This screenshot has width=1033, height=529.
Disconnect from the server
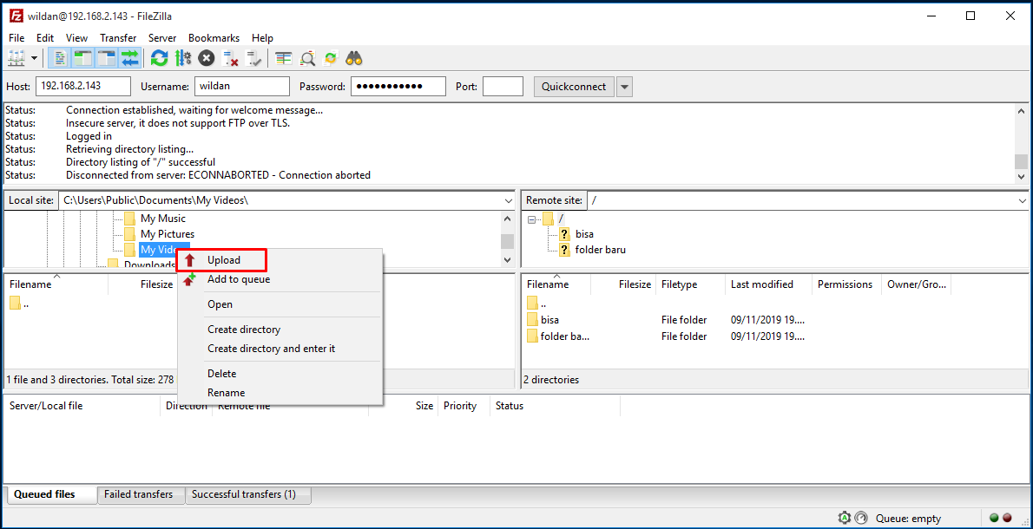[x=231, y=57]
